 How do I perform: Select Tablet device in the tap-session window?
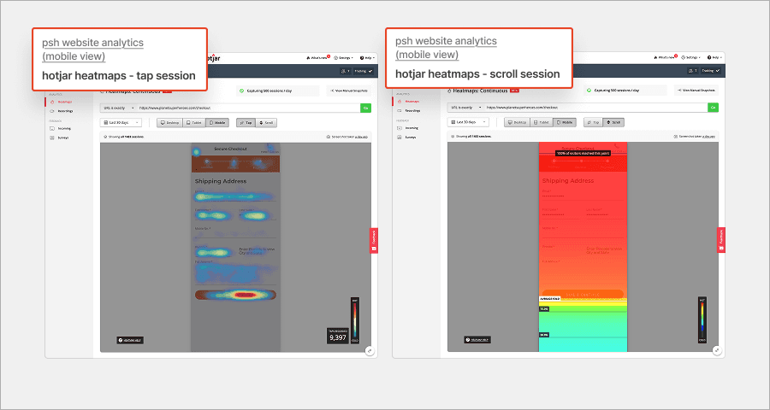point(194,123)
